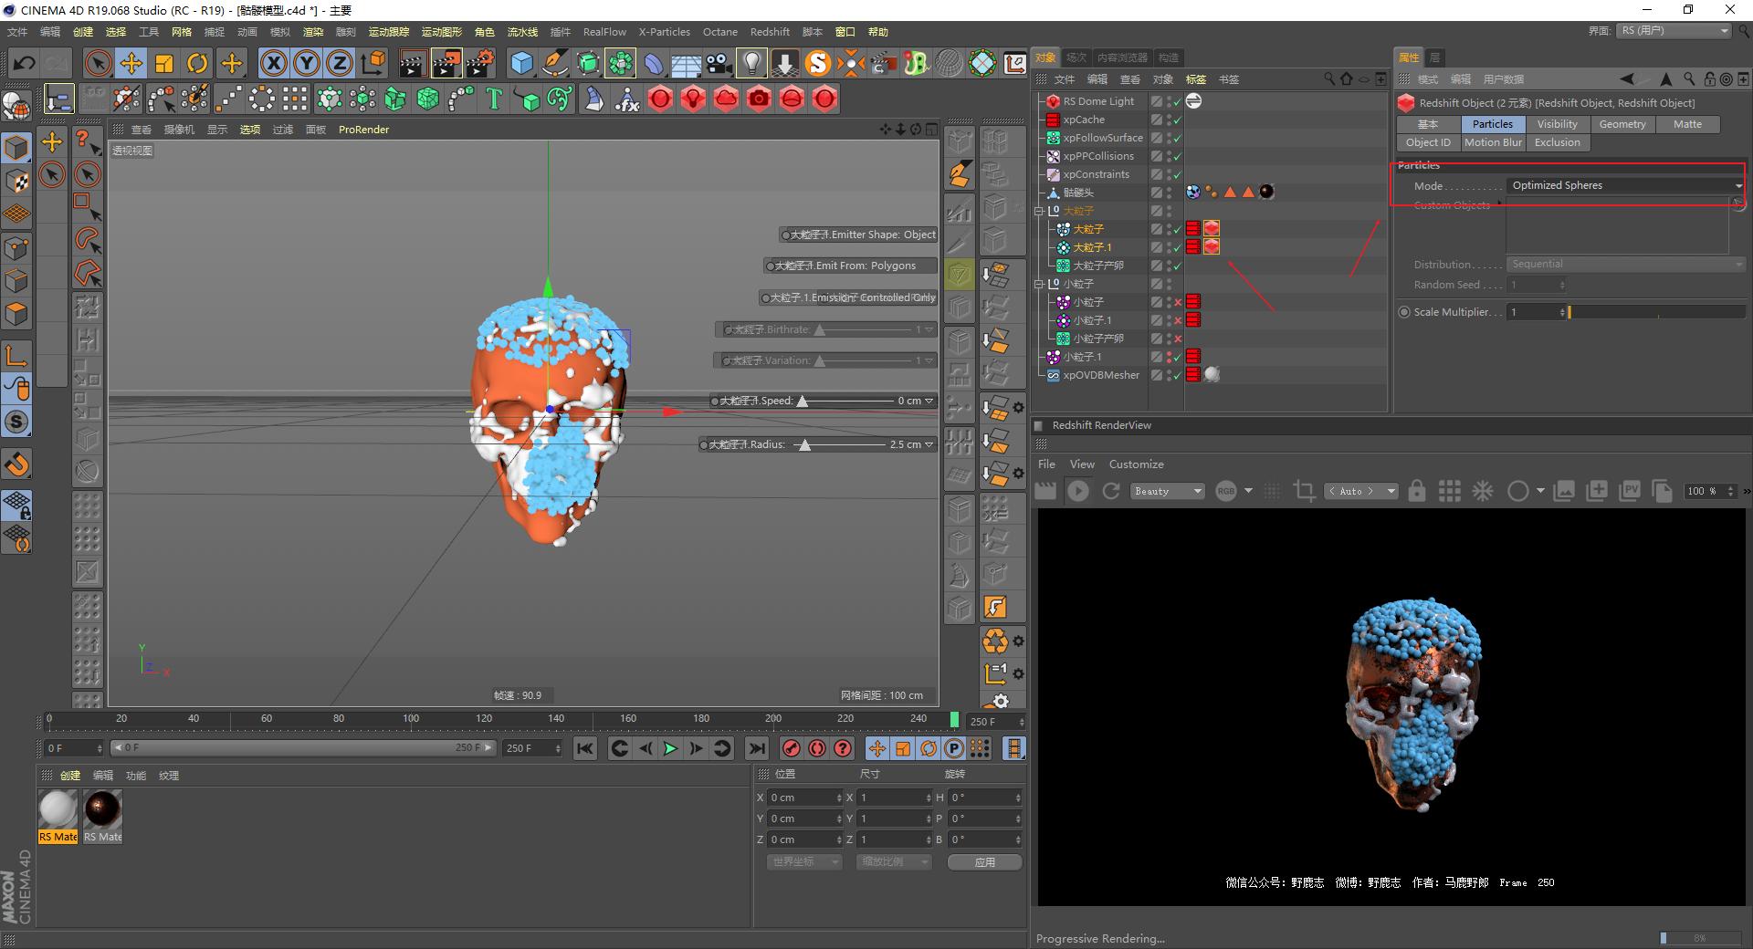Viewport: 1753px width, 949px height.
Task: Click the RS Mate material thumbnail
Action: pos(58,807)
